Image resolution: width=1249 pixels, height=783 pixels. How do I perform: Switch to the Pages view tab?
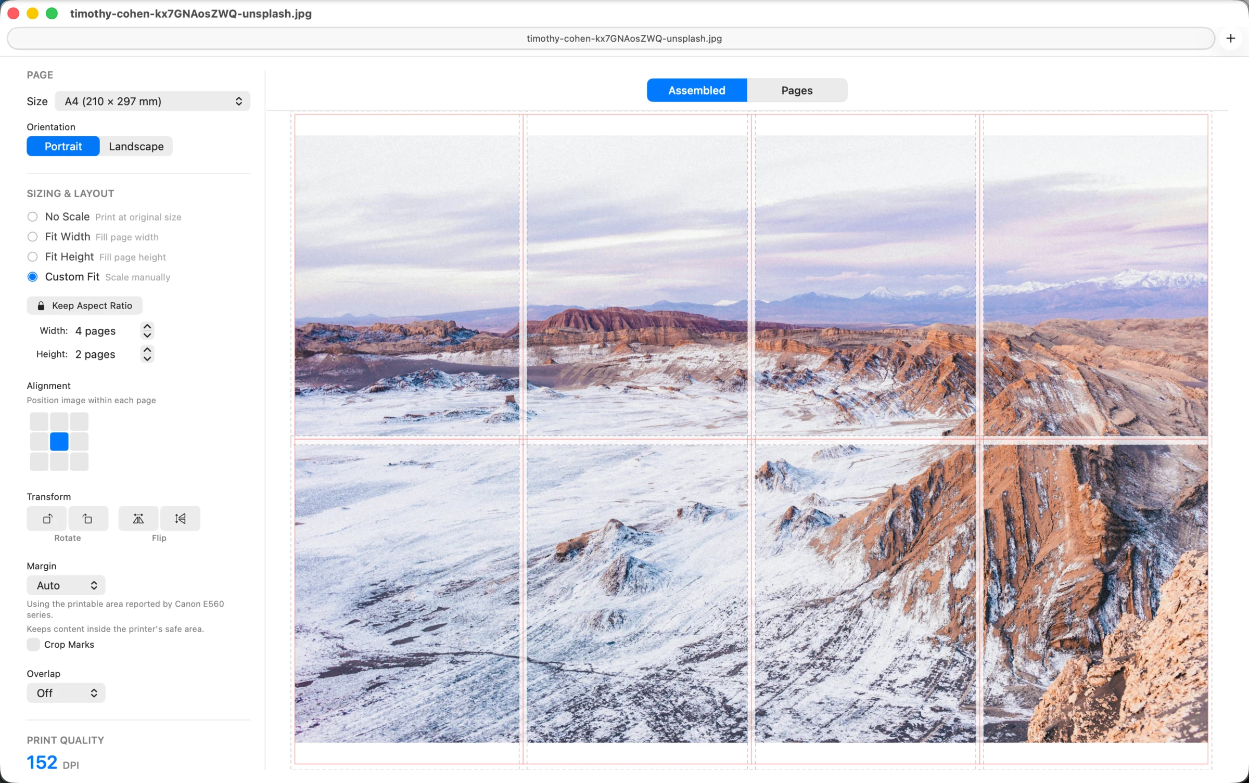[797, 91]
